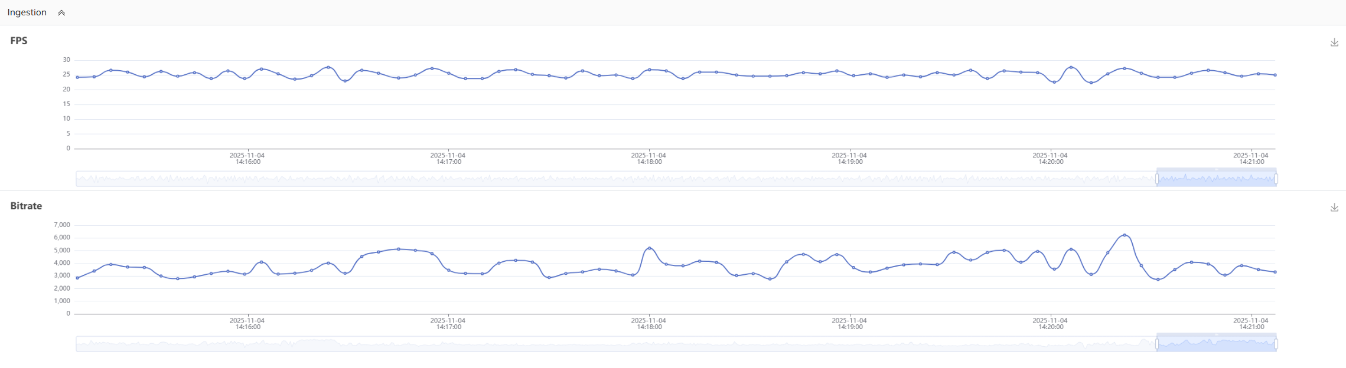Image resolution: width=1346 pixels, height=368 pixels.
Task: Click the Bitrate zoom slider left handle
Action: pyautogui.click(x=1157, y=344)
